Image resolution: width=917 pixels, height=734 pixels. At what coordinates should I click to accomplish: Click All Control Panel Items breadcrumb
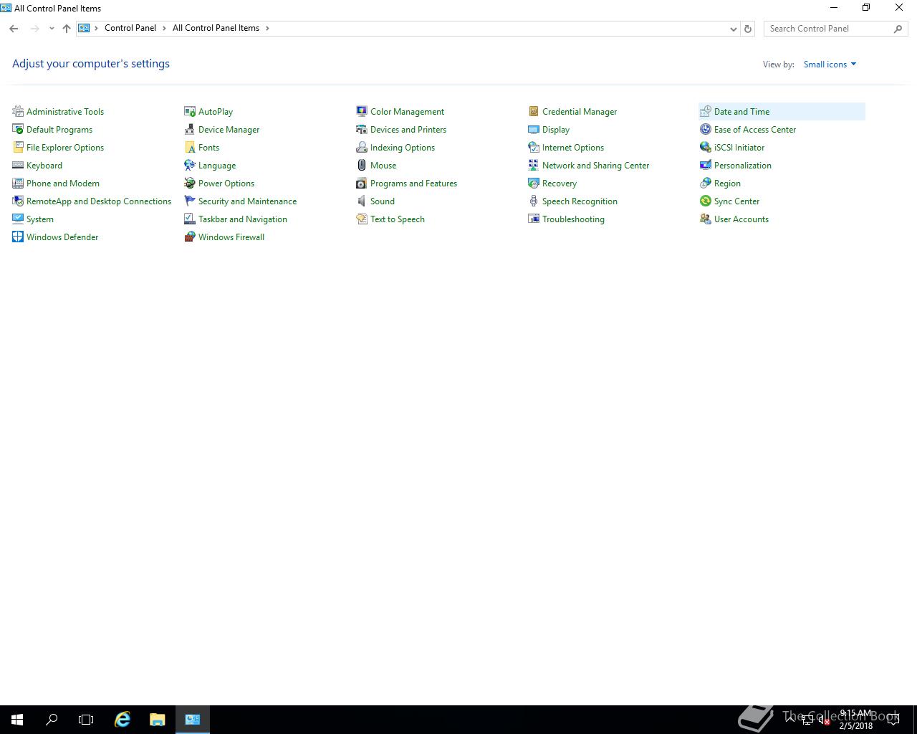coord(216,28)
